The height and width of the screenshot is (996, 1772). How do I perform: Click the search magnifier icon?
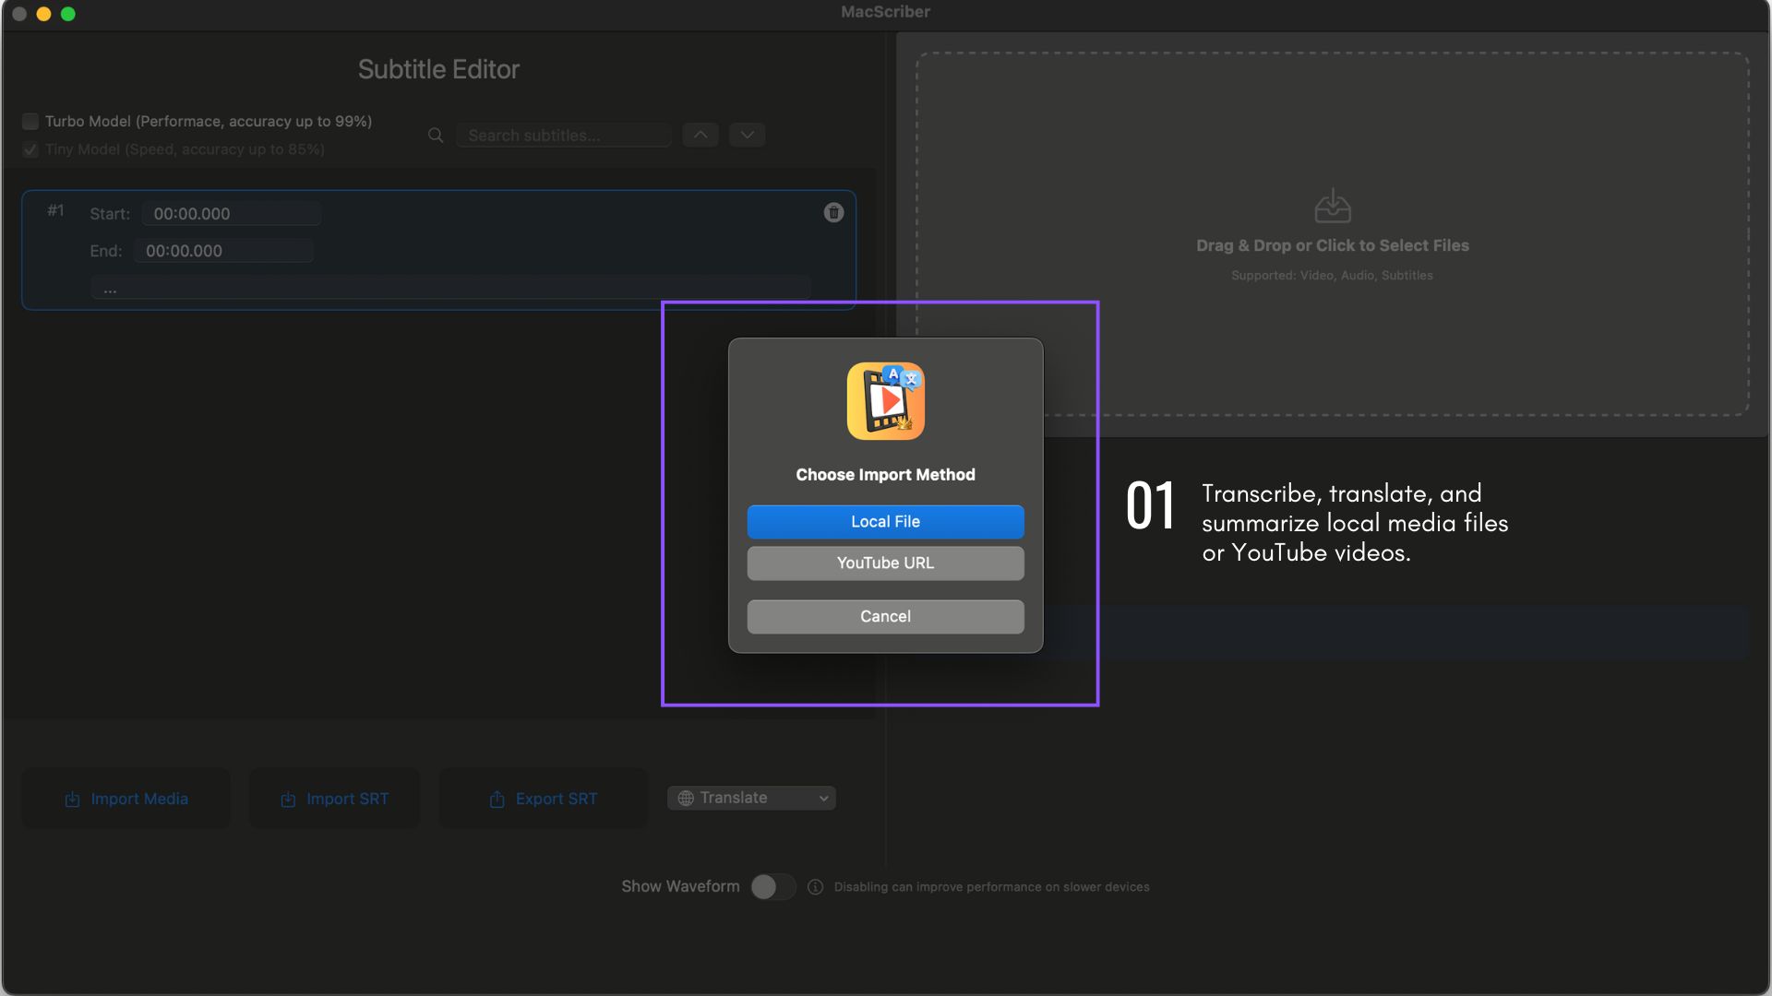[x=436, y=136]
